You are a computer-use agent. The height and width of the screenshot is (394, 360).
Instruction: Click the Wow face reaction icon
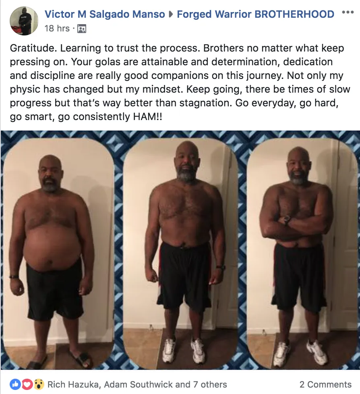pyautogui.click(x=39, y=384)
